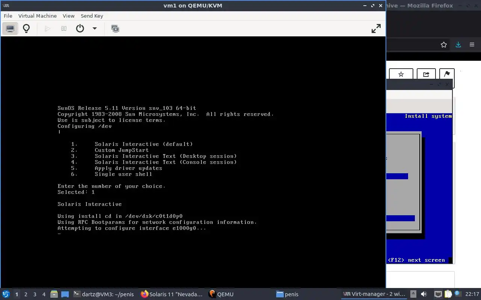Switch to workspace 3
Viewport: 481px width, 300px height.
(35, 294)
